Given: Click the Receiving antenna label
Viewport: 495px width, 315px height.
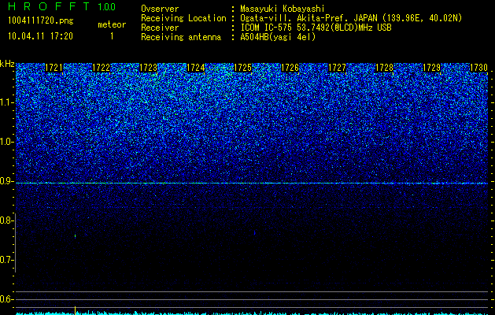Looking at the screenshot, I should 181,37.
